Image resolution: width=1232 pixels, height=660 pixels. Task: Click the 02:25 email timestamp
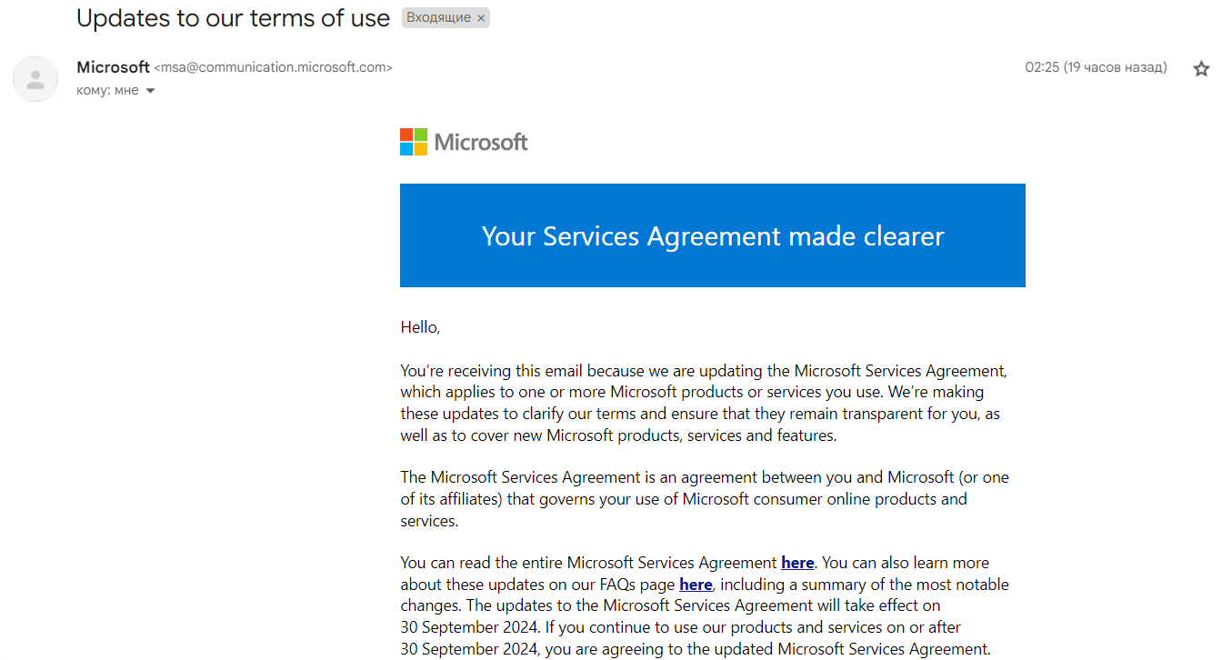point(1042,67)
